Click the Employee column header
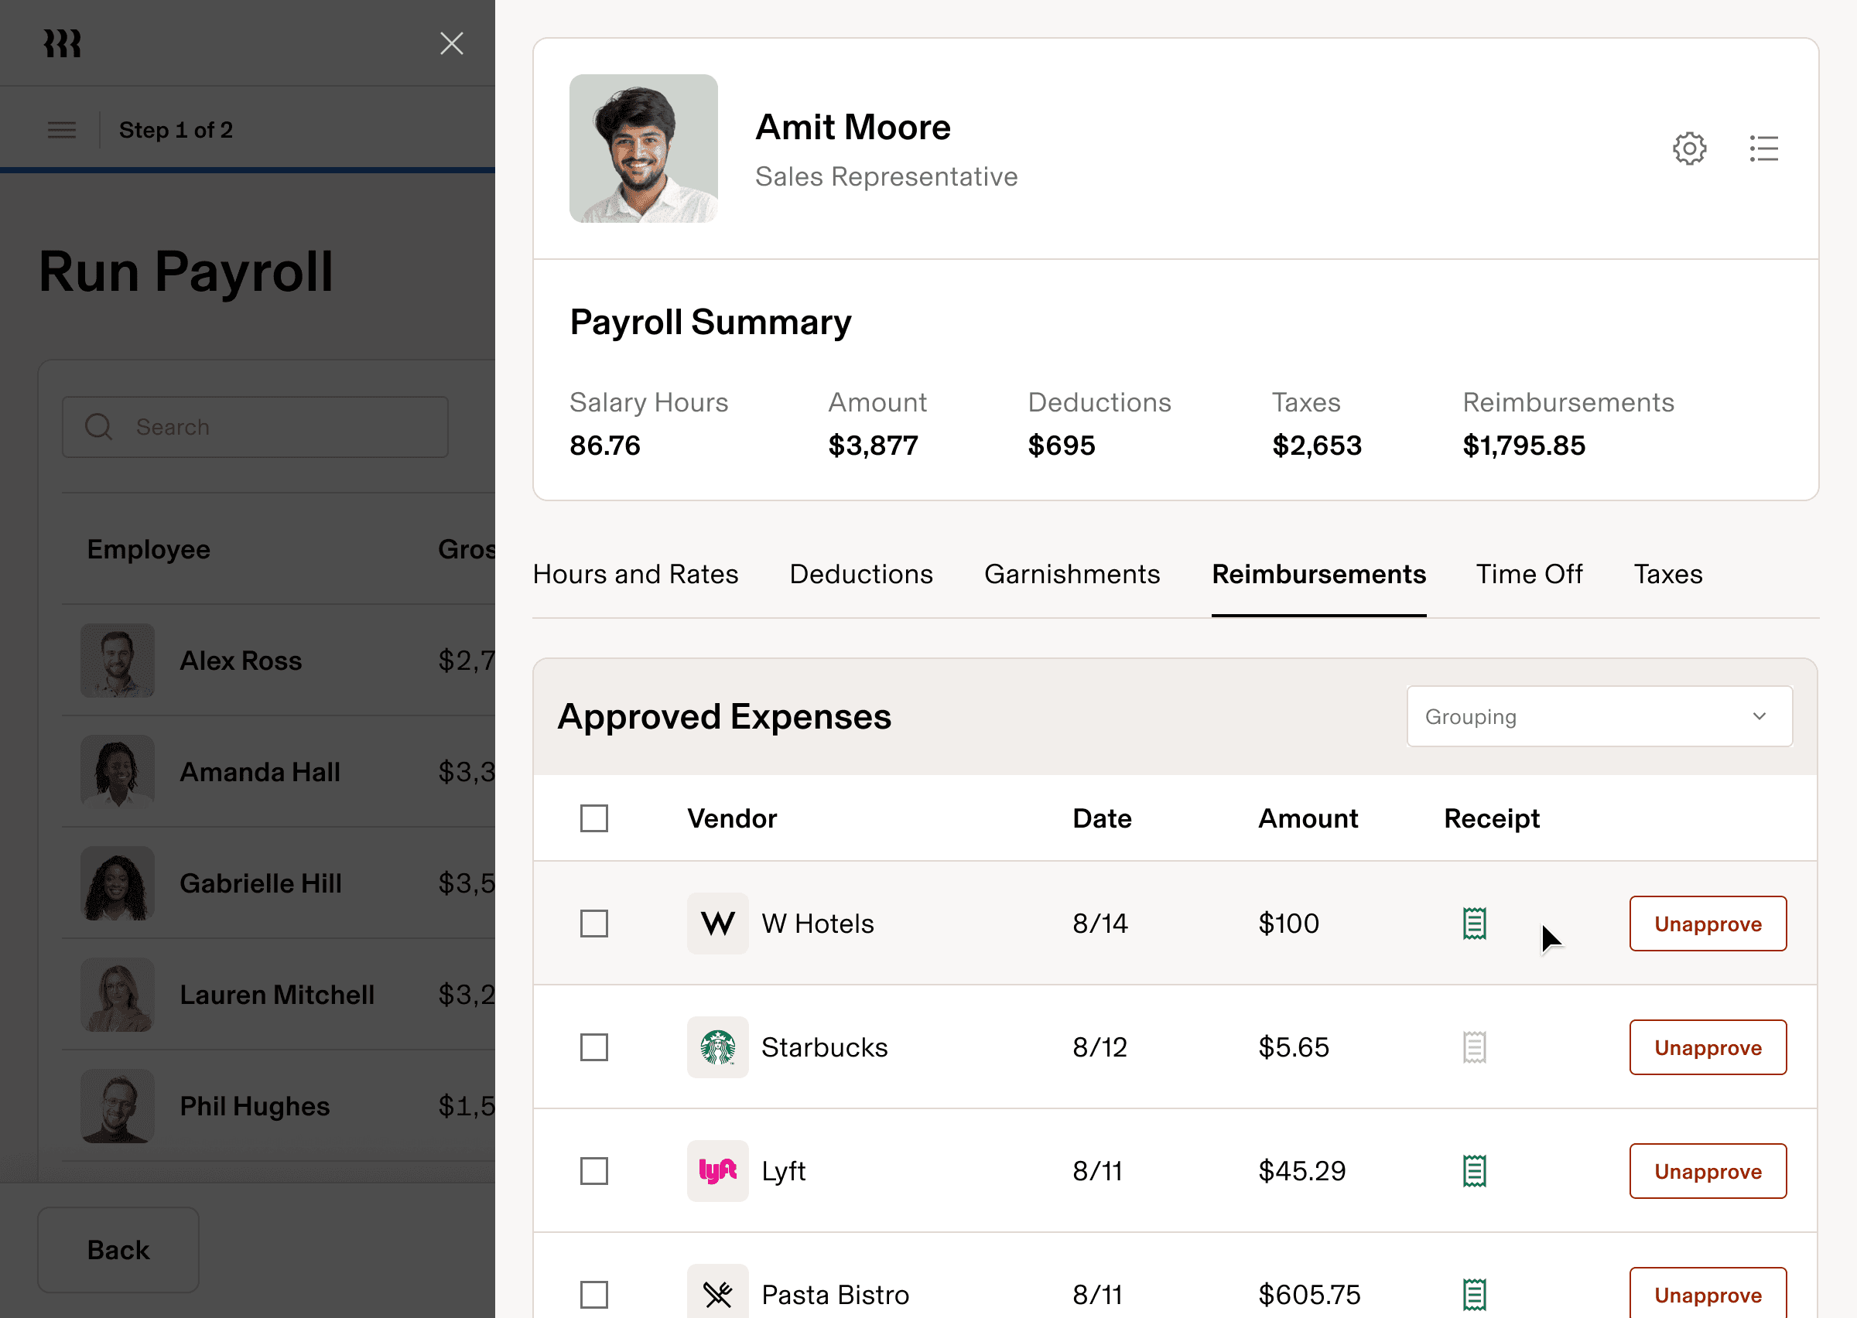 (149, 549)
